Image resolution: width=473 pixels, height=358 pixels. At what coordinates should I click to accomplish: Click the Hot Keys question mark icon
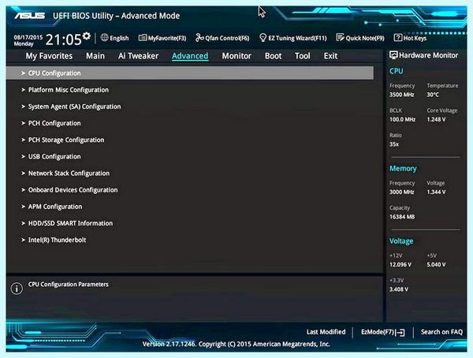click(x=398, y=37)
